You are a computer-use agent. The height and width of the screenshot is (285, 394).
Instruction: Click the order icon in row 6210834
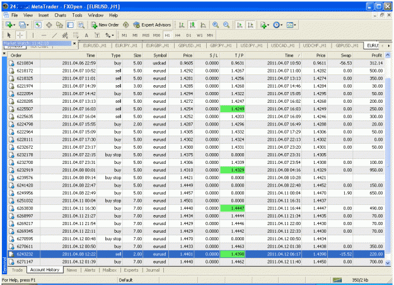11,63
